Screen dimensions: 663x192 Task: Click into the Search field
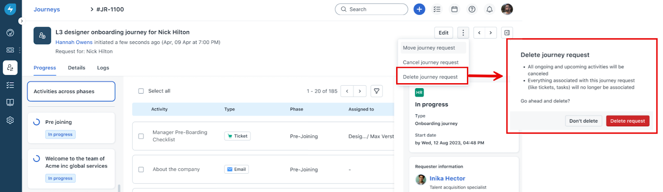click(371, 9)
